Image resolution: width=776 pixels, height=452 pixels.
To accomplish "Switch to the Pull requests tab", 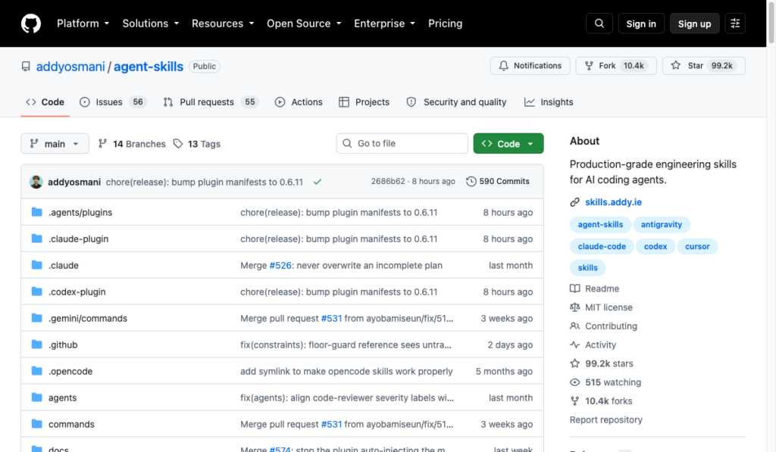I will tap(211, 102).
